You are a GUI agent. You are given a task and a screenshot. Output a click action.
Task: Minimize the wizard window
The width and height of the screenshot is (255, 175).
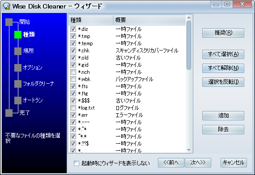tap(216, 4)
